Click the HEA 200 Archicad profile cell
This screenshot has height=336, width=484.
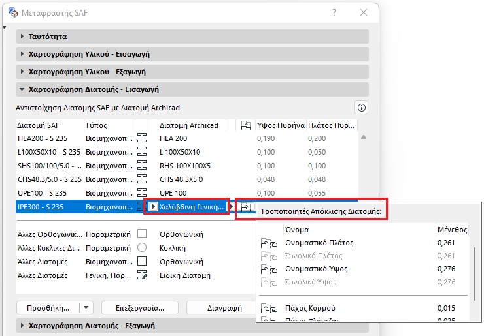click(173, 138)
